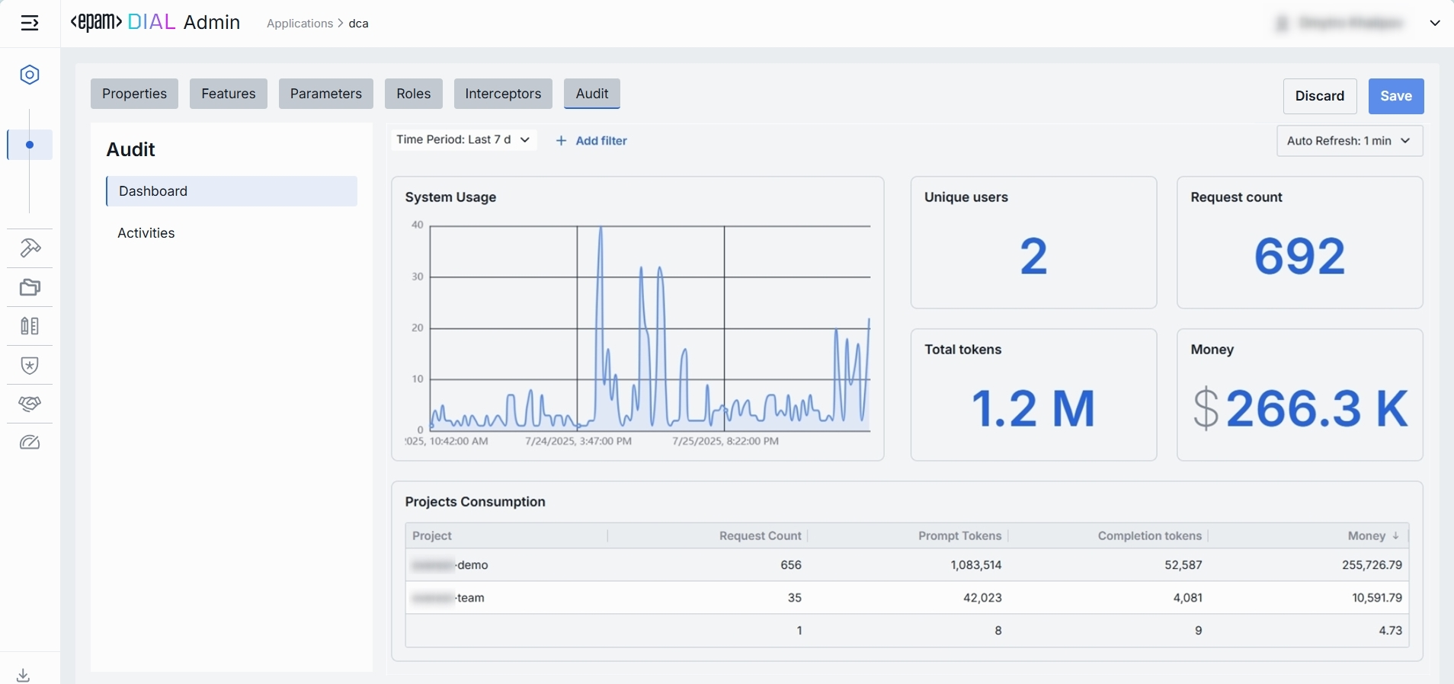Open the hammer icon section in the sidebar
Screen dimensions: 1454x684
pyautogui.click(x=30, y=248)
